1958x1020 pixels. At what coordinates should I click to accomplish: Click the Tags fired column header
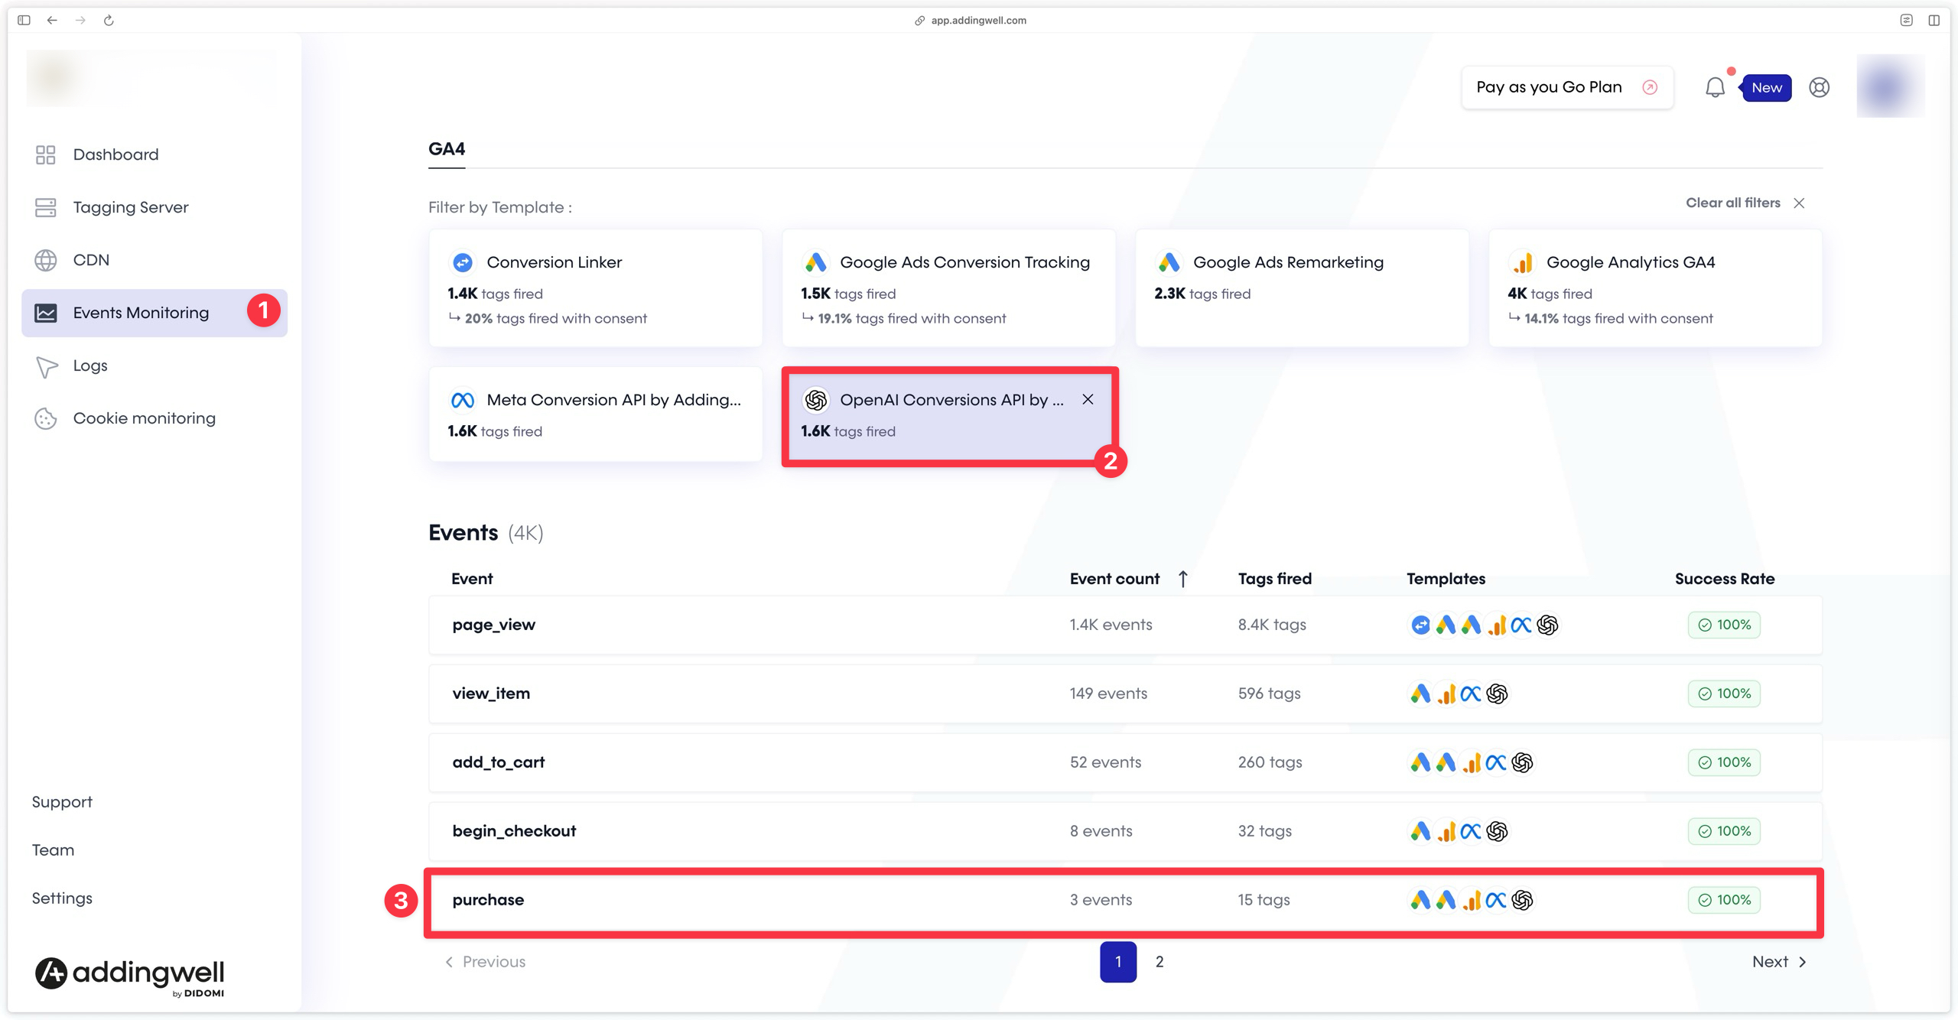point(1275,579)
